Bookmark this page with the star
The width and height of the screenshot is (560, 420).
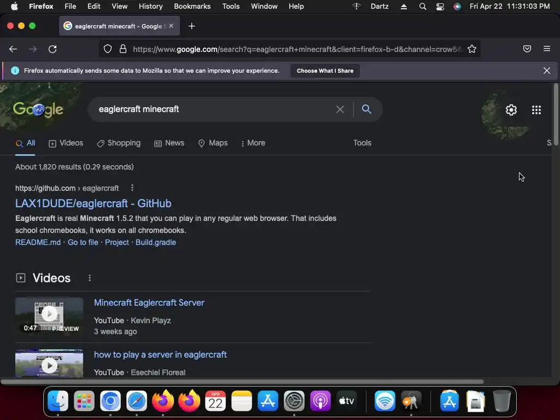(472, 49)
